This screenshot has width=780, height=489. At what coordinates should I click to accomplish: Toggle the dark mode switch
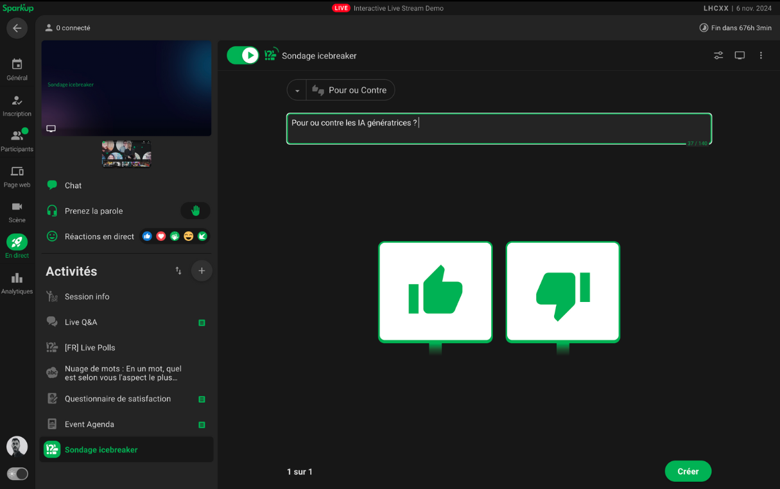(x=17, y=474)
